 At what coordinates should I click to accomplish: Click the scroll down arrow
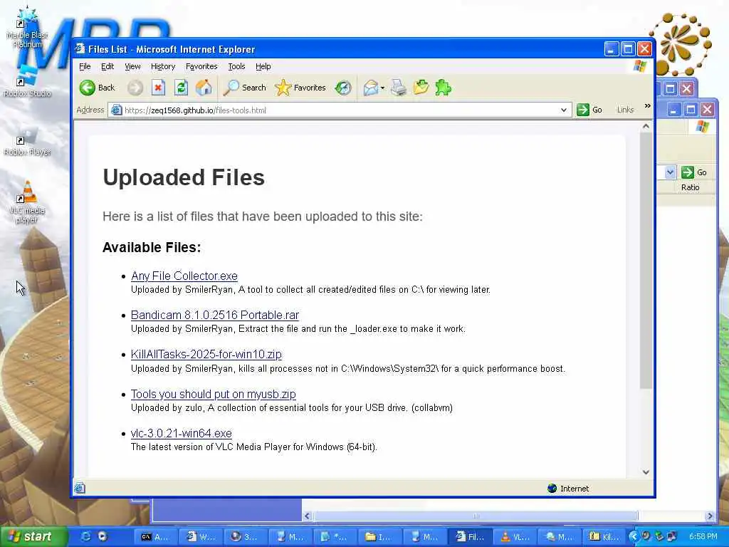[x=646, y=472]
